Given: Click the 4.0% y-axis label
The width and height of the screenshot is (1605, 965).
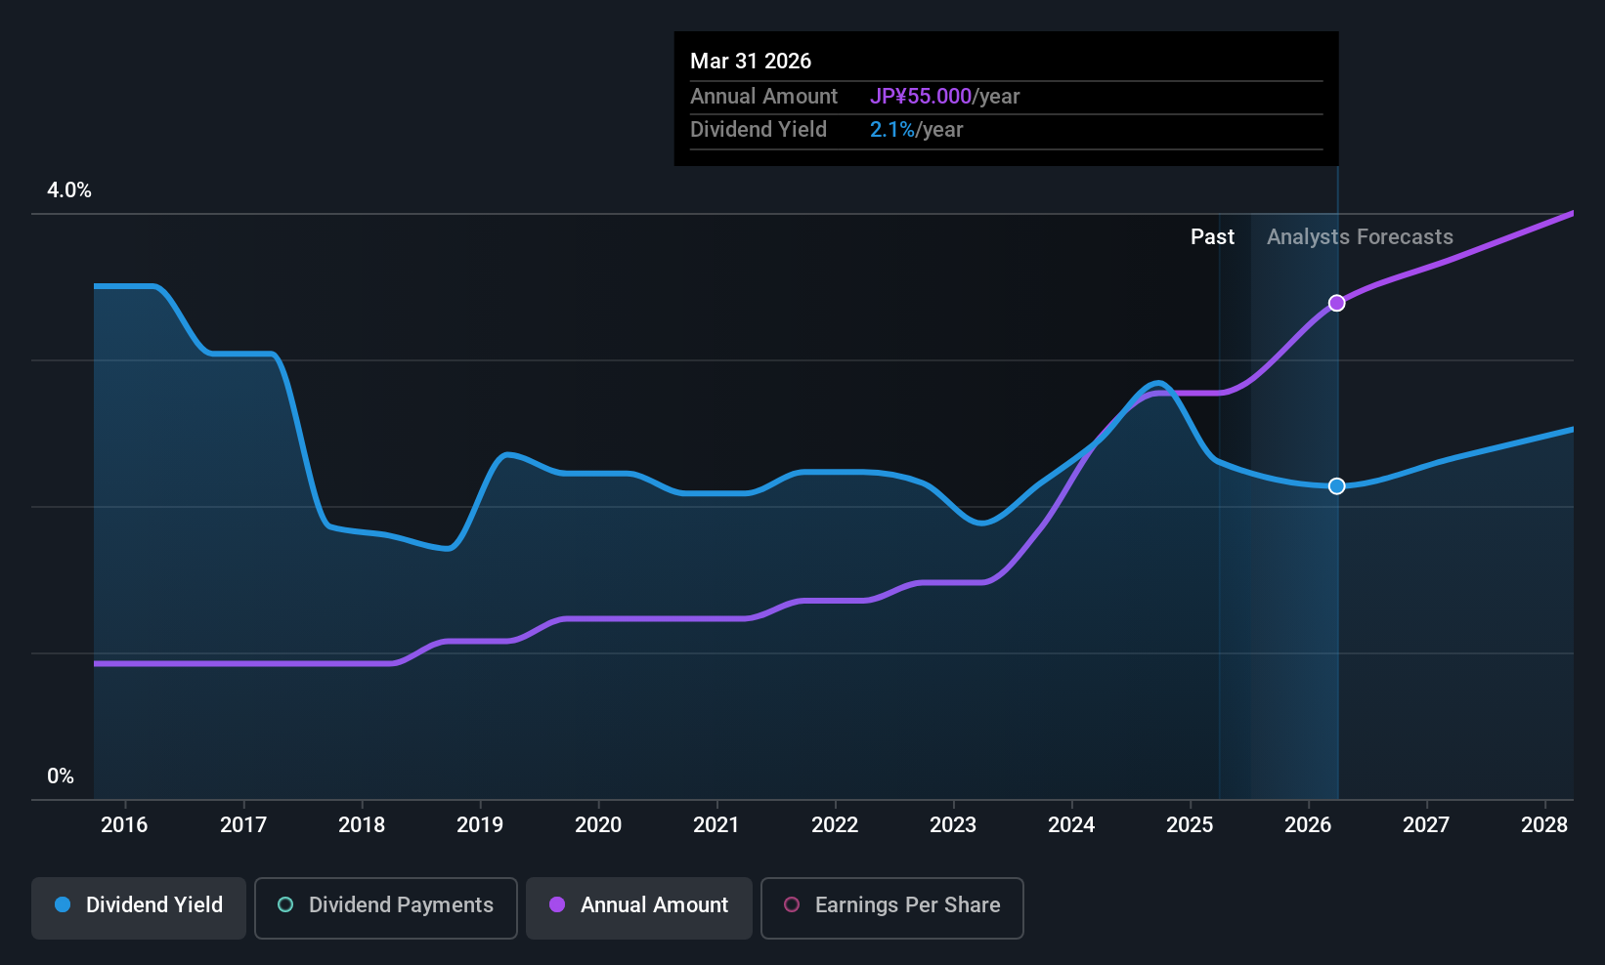Looking at the screenshot, I should coord(69,190).
